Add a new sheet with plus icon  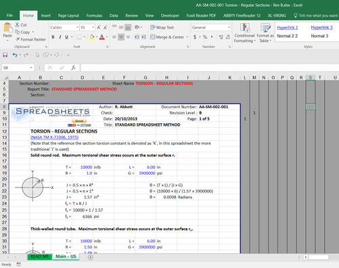91,257
